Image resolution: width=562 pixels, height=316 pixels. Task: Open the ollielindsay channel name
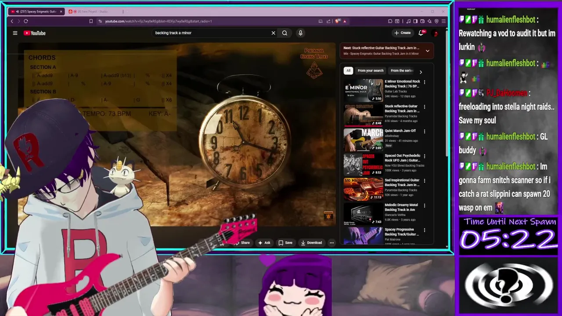(392, 136)
